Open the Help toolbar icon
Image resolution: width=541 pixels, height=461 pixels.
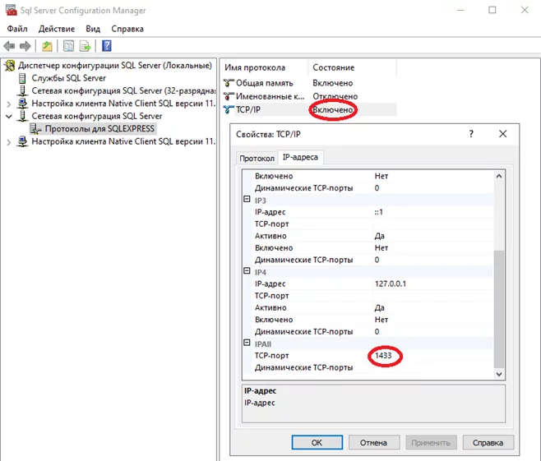point(107,46)
